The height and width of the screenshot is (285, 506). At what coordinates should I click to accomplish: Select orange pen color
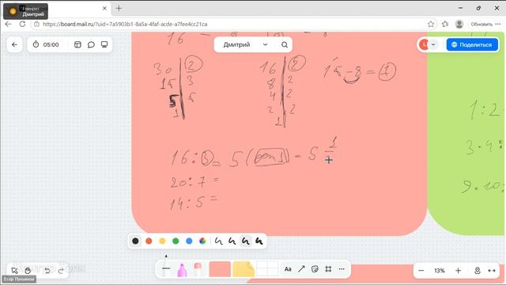click(x=149, y=241)
